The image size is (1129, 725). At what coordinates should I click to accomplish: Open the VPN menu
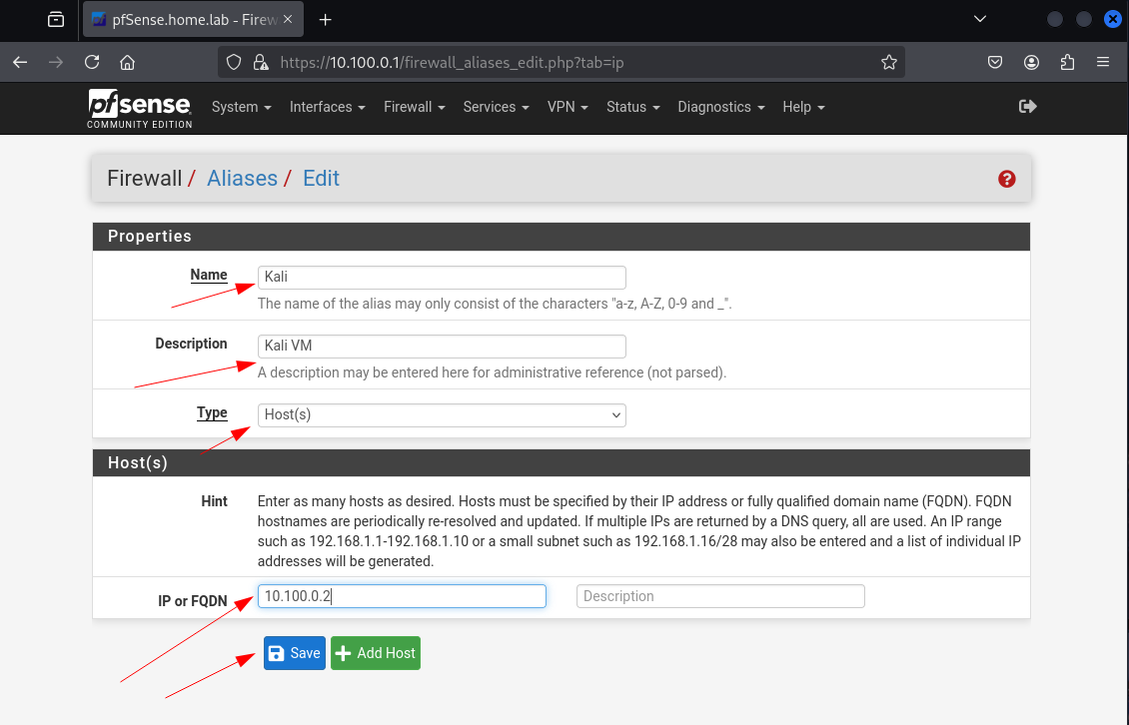coord(567,107)
